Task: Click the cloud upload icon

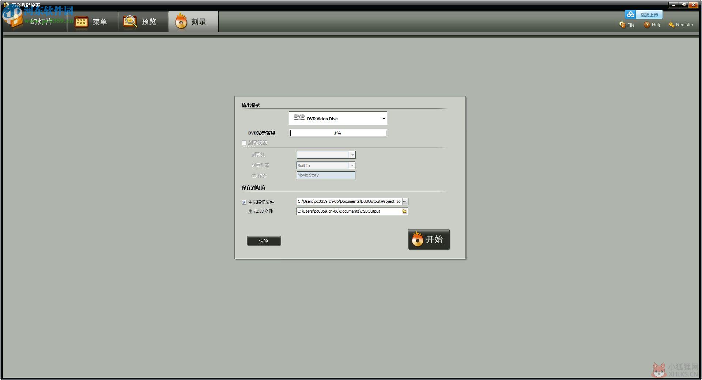Action: (630, 15)
